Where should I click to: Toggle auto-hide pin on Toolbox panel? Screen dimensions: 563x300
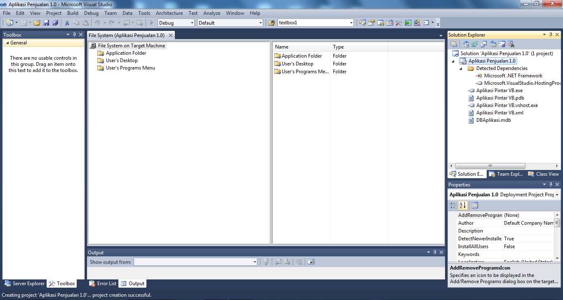(74, 35)
